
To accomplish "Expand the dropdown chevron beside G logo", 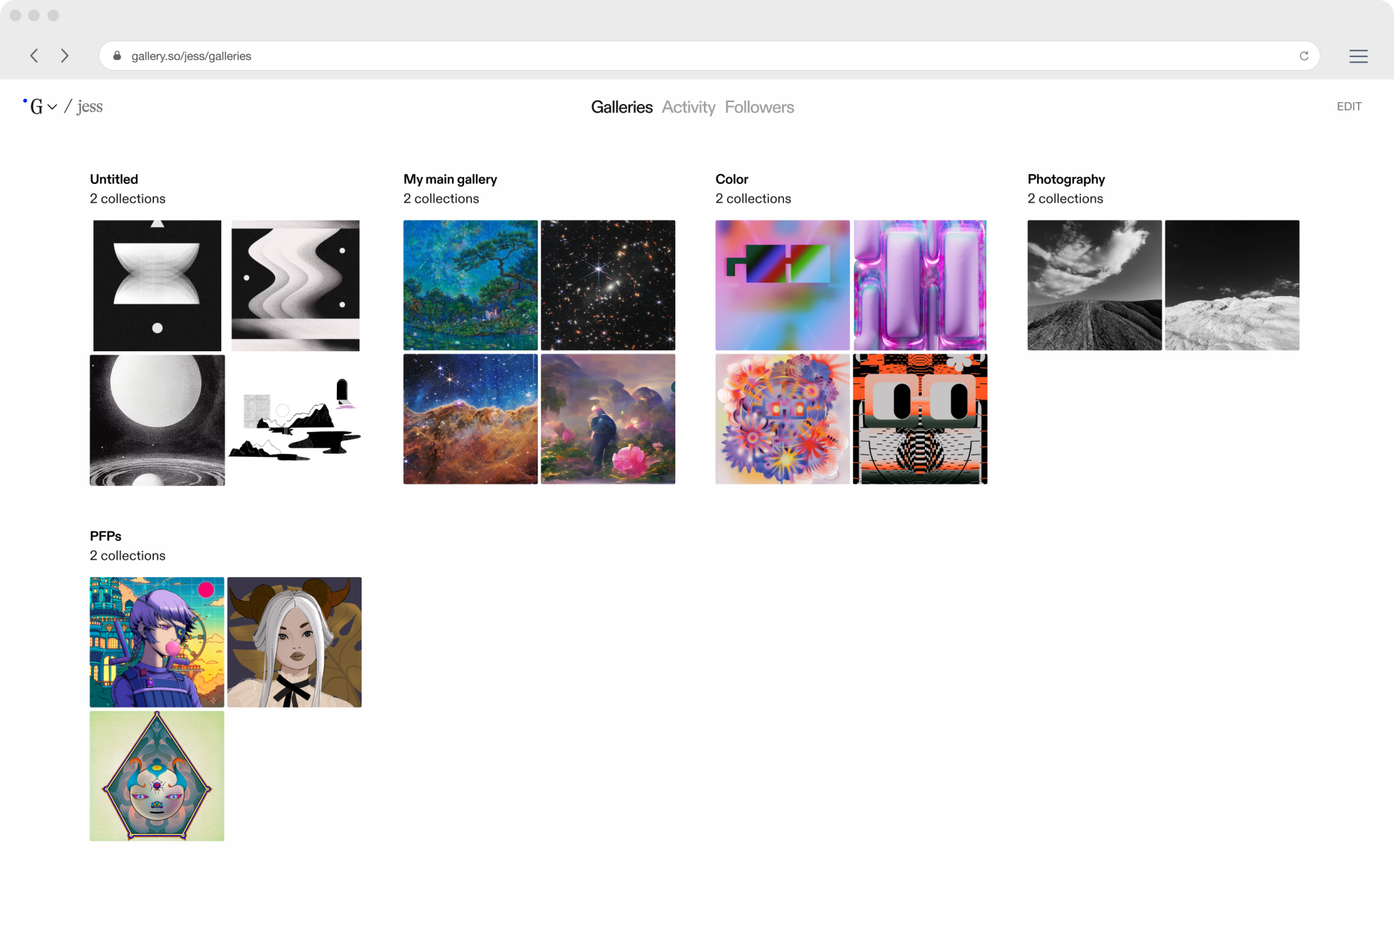I will [x=52, y=107].
